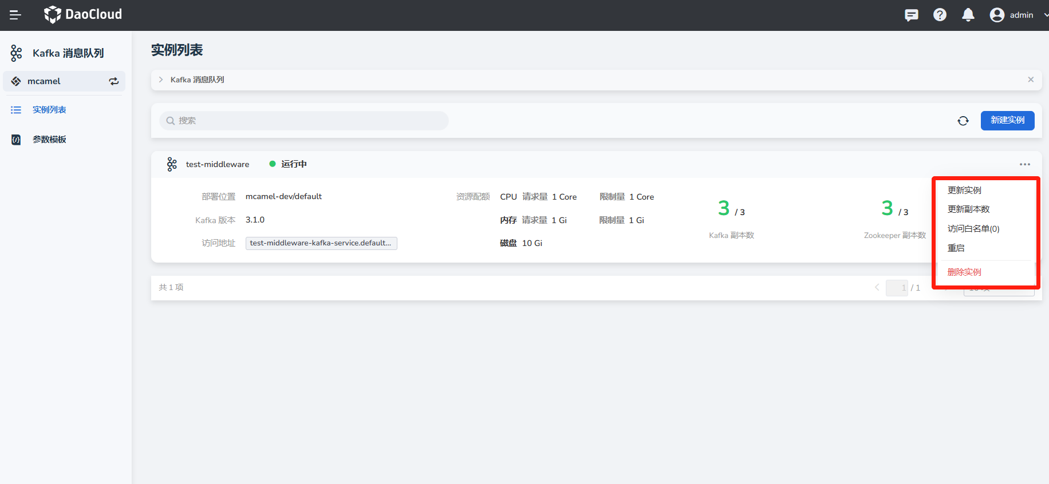Open the admin account dropdown
The height and width of the screenshot is (484, 1049).
(x=1044, y=15)
